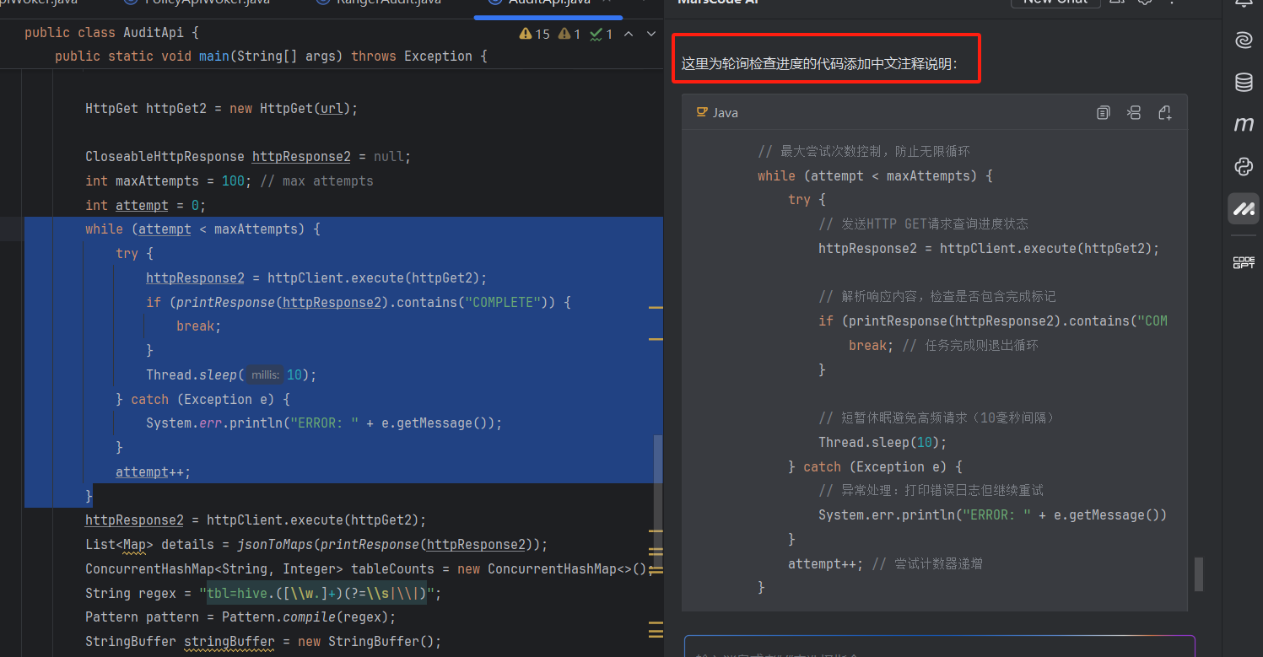Open the Maven tool window

[x=1244, y=125]
